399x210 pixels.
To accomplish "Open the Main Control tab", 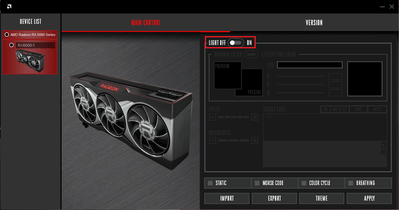I will (x=146, y=22).
